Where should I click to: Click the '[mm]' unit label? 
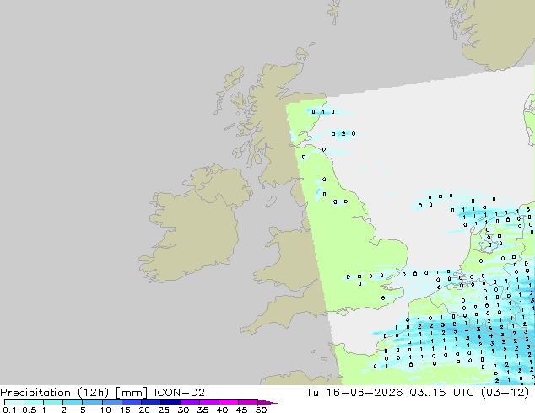132,393
